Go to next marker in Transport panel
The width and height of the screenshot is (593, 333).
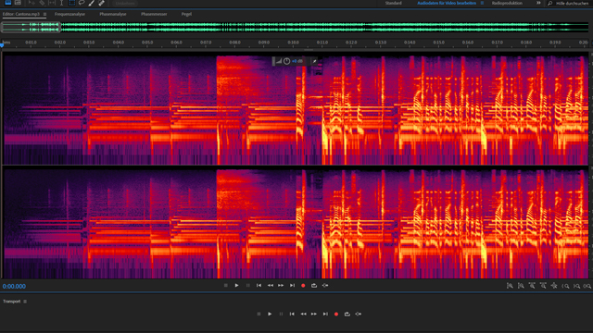pos(325,314)
